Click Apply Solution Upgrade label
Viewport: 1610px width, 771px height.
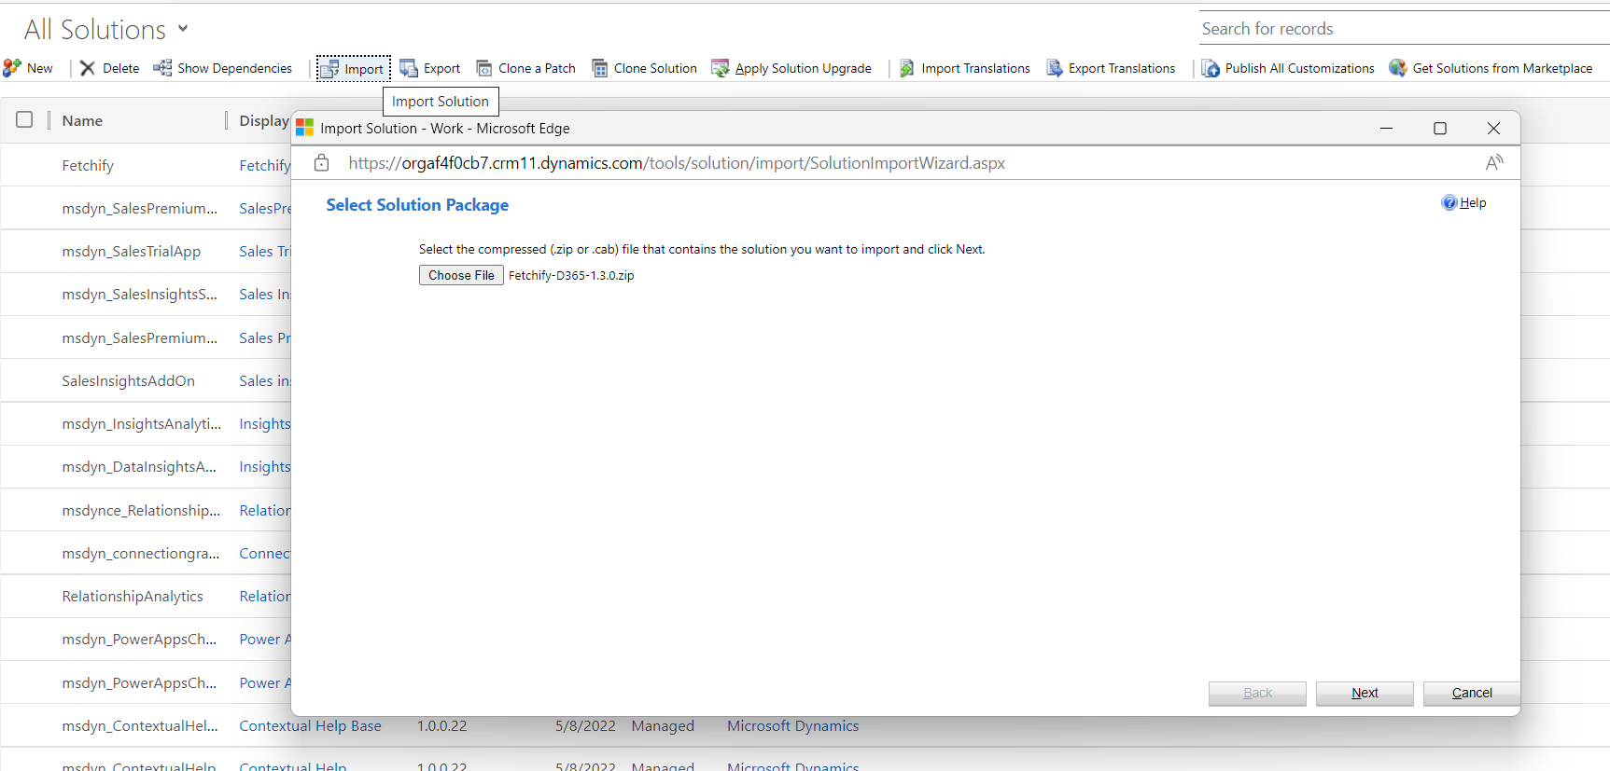point(803,68)
